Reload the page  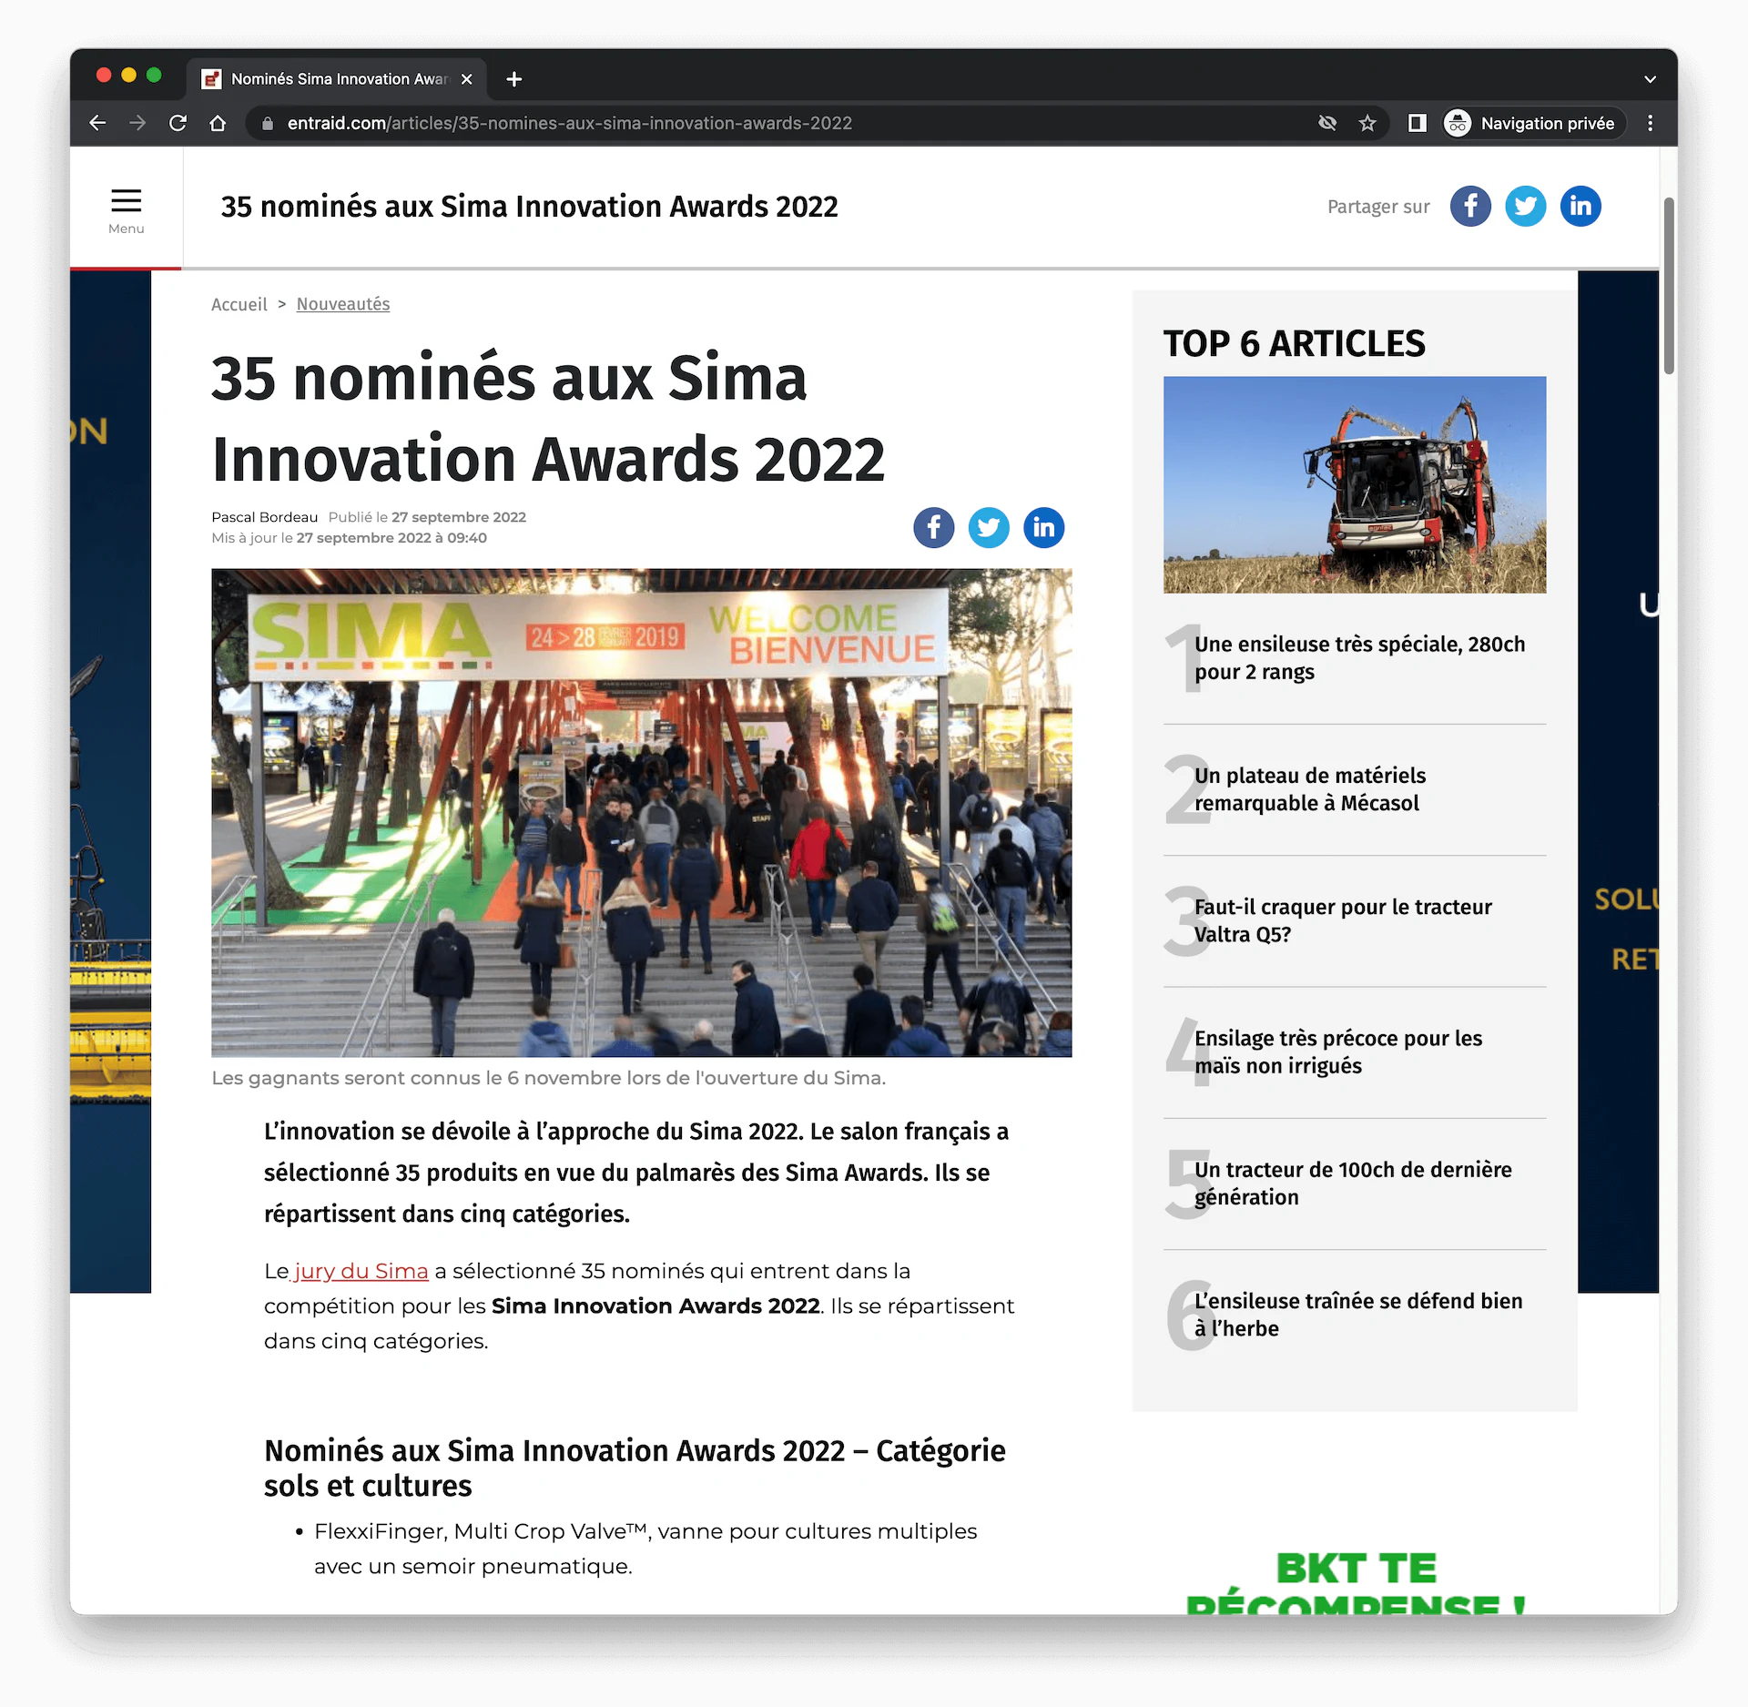click(x=178, y=124)
